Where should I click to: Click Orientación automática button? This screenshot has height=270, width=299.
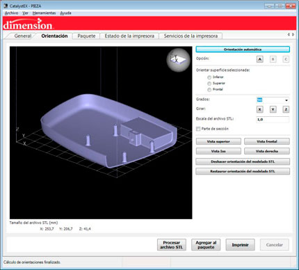(x=243, y=49)
